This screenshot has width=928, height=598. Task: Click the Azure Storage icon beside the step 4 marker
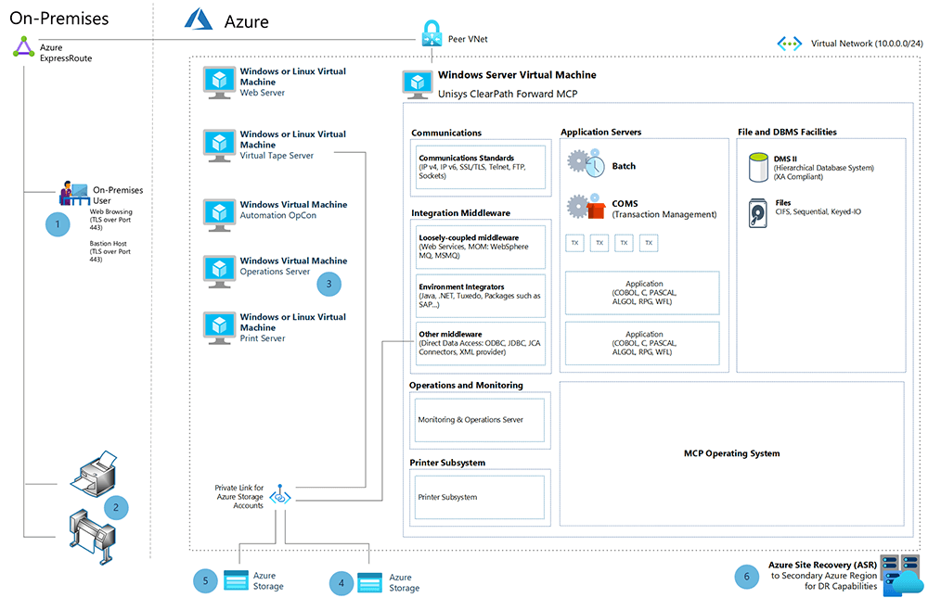tap(370, 582)
